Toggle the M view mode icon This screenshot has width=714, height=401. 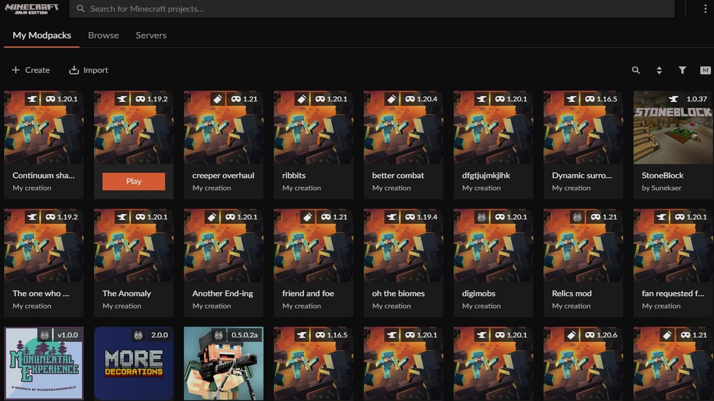tap(705, 70)
